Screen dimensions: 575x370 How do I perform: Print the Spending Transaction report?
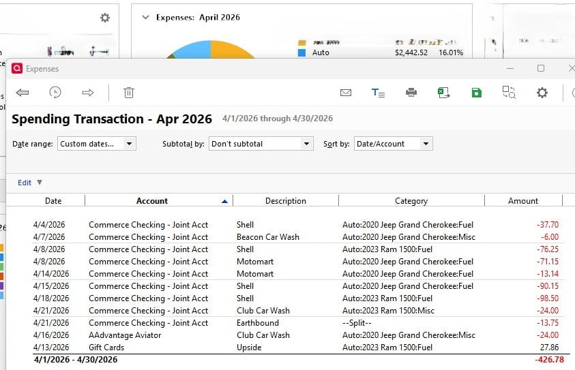[411, 93]
